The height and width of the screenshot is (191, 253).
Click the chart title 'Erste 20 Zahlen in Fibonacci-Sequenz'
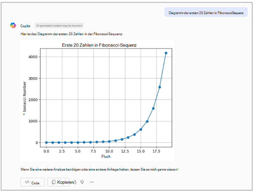click(x=99, y=45)
